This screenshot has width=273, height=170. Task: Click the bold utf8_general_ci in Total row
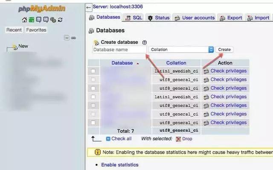pos(179,130)
